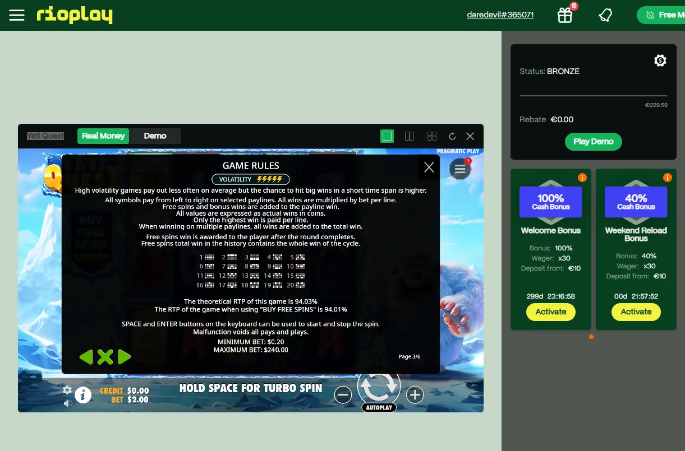Click the bonus carousel orange dot

[x=591, y=337]
